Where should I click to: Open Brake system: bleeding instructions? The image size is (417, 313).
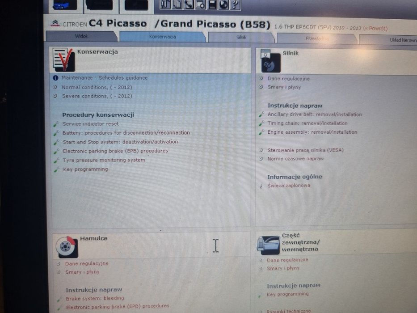coord(95,298)
